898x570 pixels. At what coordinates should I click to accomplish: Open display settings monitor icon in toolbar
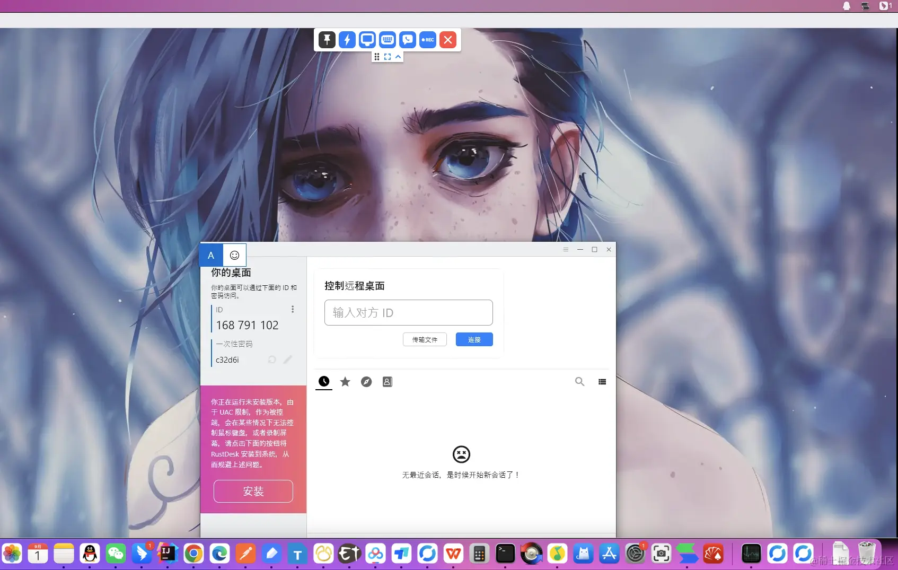coord(367,40)
